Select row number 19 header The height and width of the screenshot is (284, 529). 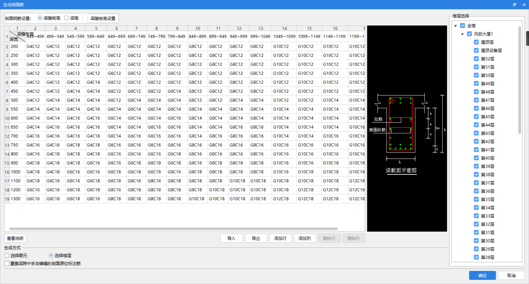point(7,199)
